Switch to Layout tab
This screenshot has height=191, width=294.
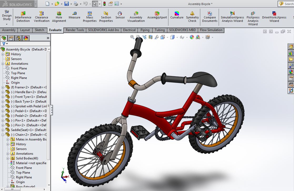tap(25, 30)
